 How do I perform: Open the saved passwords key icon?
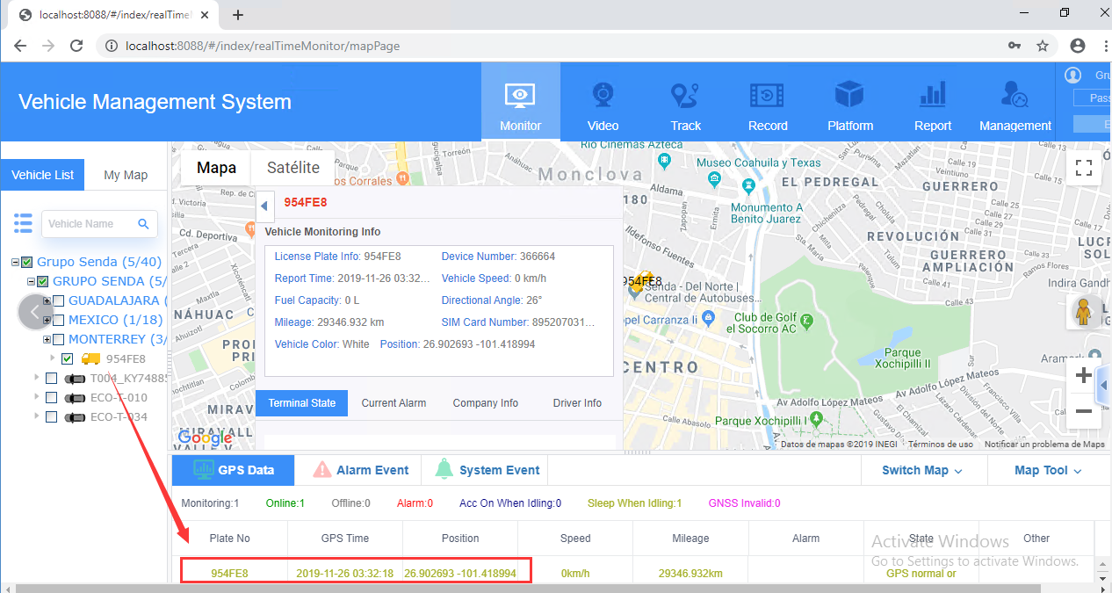coord(1015,46)
